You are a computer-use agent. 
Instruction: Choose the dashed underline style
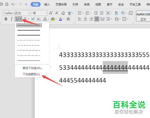[28, 45]
